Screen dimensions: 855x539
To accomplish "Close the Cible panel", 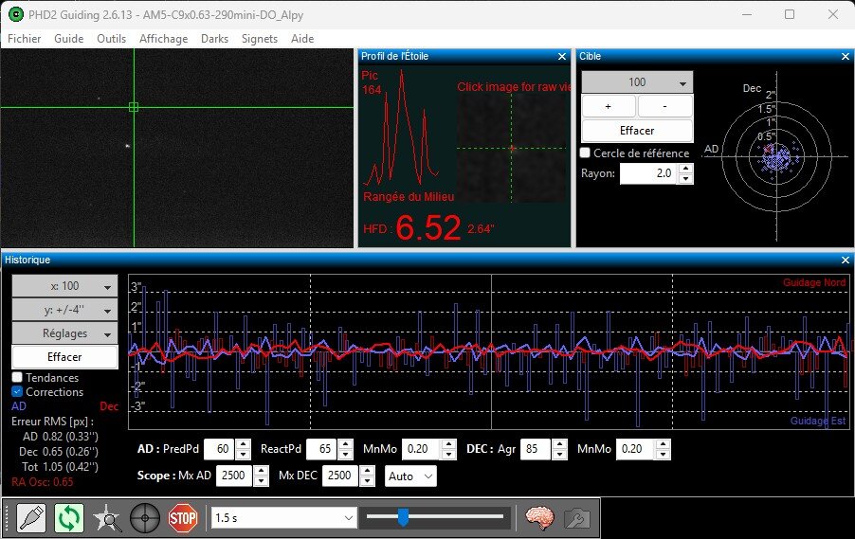I will click(x=846, y=56).
